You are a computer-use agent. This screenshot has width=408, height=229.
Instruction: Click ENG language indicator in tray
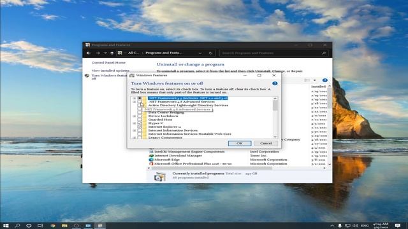[x=365, y=226]
